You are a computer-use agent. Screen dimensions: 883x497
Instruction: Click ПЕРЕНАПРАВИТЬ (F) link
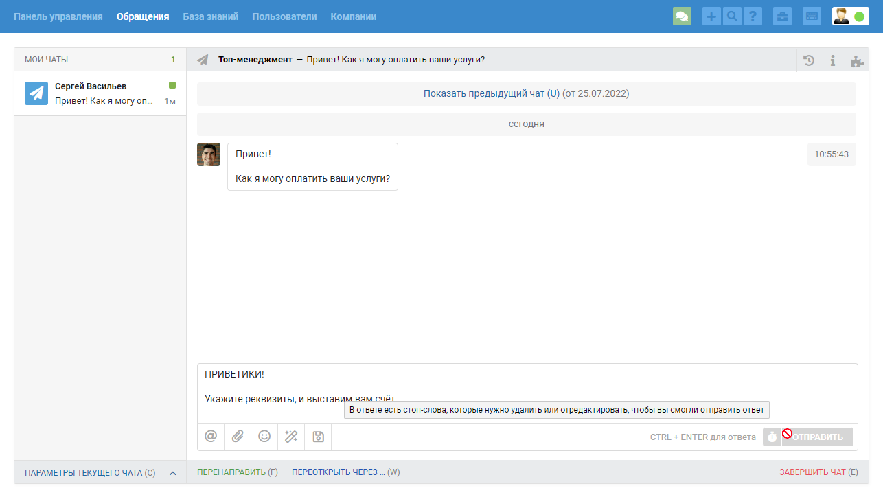point(237,472)
